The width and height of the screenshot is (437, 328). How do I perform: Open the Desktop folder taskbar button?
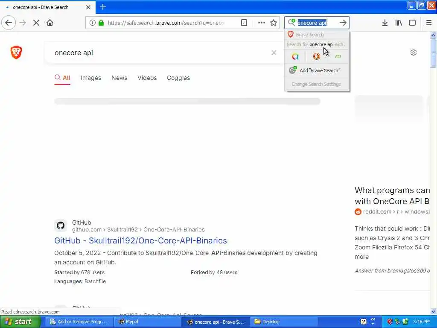point(283,322)
